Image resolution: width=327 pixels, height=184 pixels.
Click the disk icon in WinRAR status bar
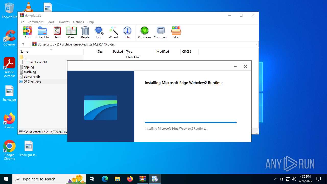(x=21, y=132)
